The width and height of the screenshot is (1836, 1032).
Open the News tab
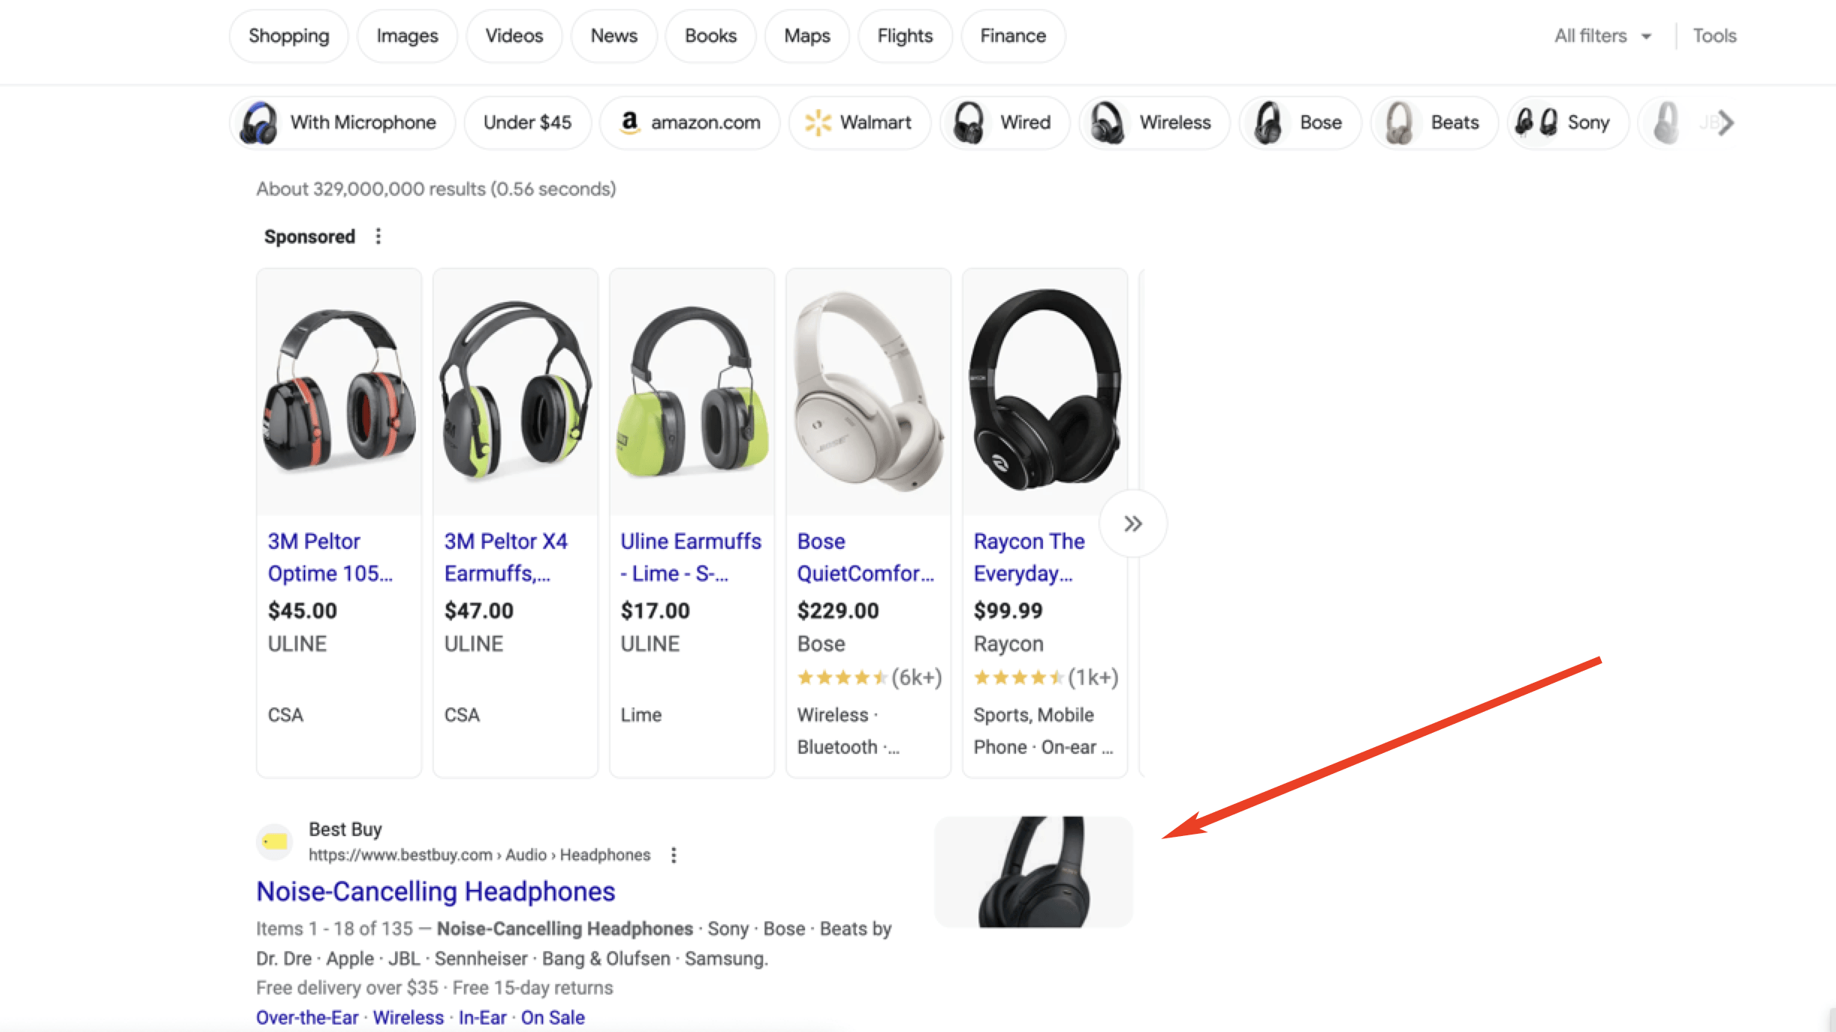click(x=613, y=36)
